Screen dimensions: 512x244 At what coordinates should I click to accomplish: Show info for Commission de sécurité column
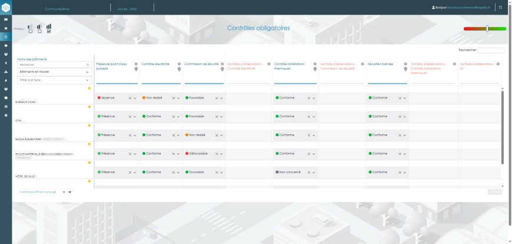(x=222, y=64)
